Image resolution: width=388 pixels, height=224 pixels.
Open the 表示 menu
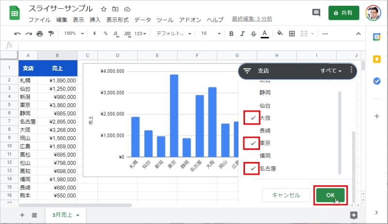point(78,20)
